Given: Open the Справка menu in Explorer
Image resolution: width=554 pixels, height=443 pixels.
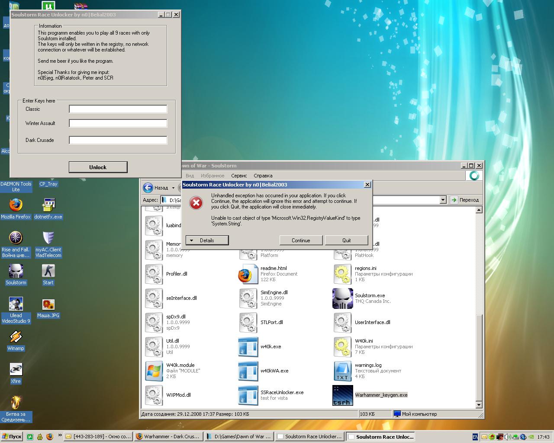Looking at the screenshot, I should pos(263,176).
